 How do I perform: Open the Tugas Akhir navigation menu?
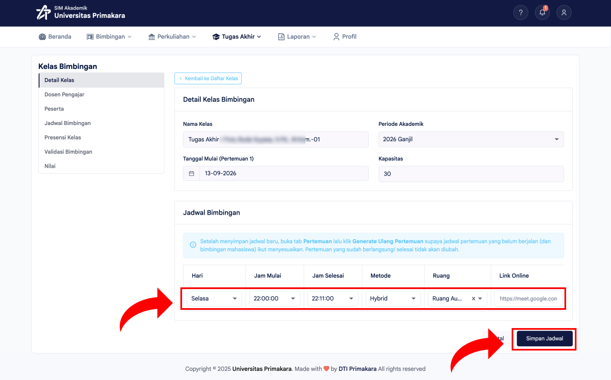click(237, 37)
